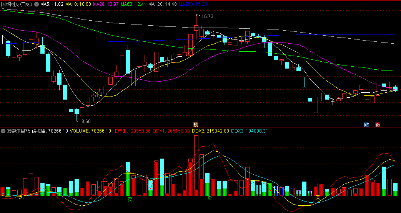Open the dropdown arrow beside 欧奈尔量能
Screen dimensions: 401x213
3,131
